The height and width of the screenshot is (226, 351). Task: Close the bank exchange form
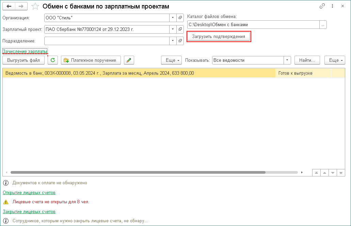pos(342,6)
